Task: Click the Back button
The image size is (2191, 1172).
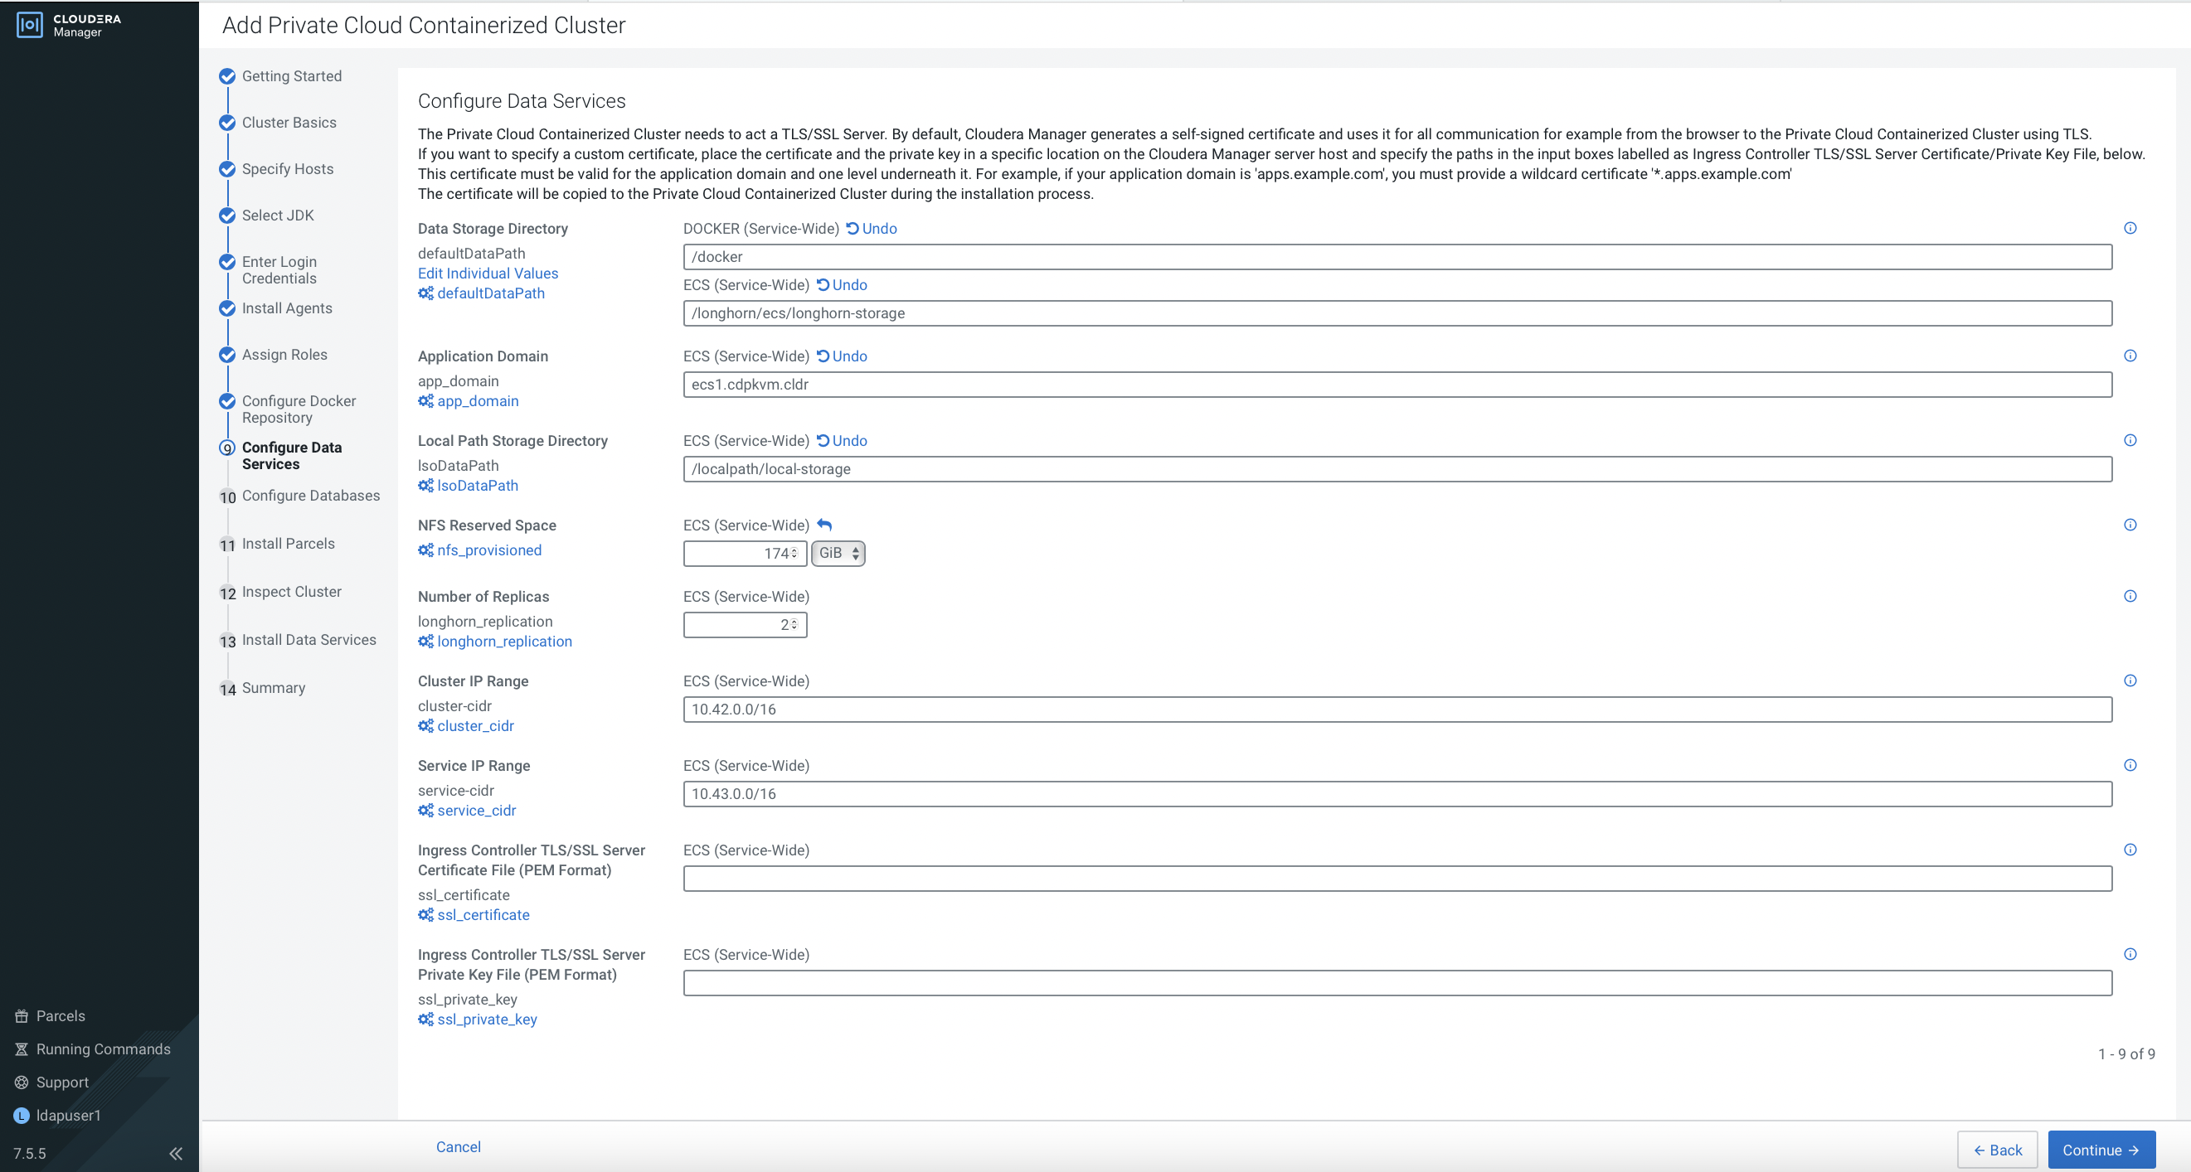Action: (1996, 1150)
